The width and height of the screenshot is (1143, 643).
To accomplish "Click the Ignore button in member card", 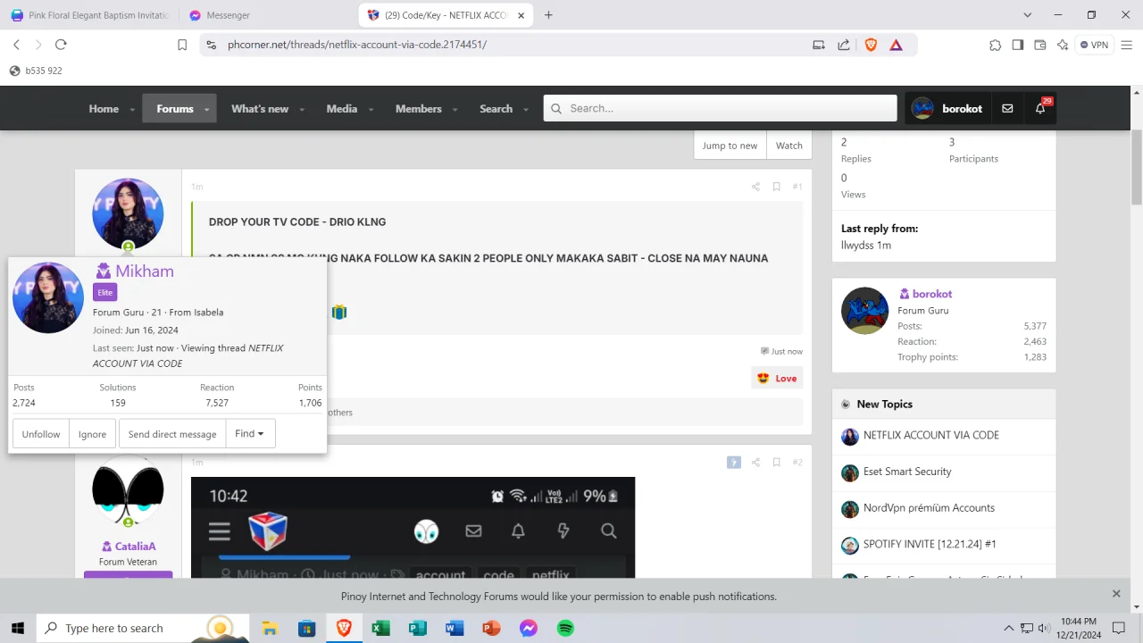I will click(92, 433).
